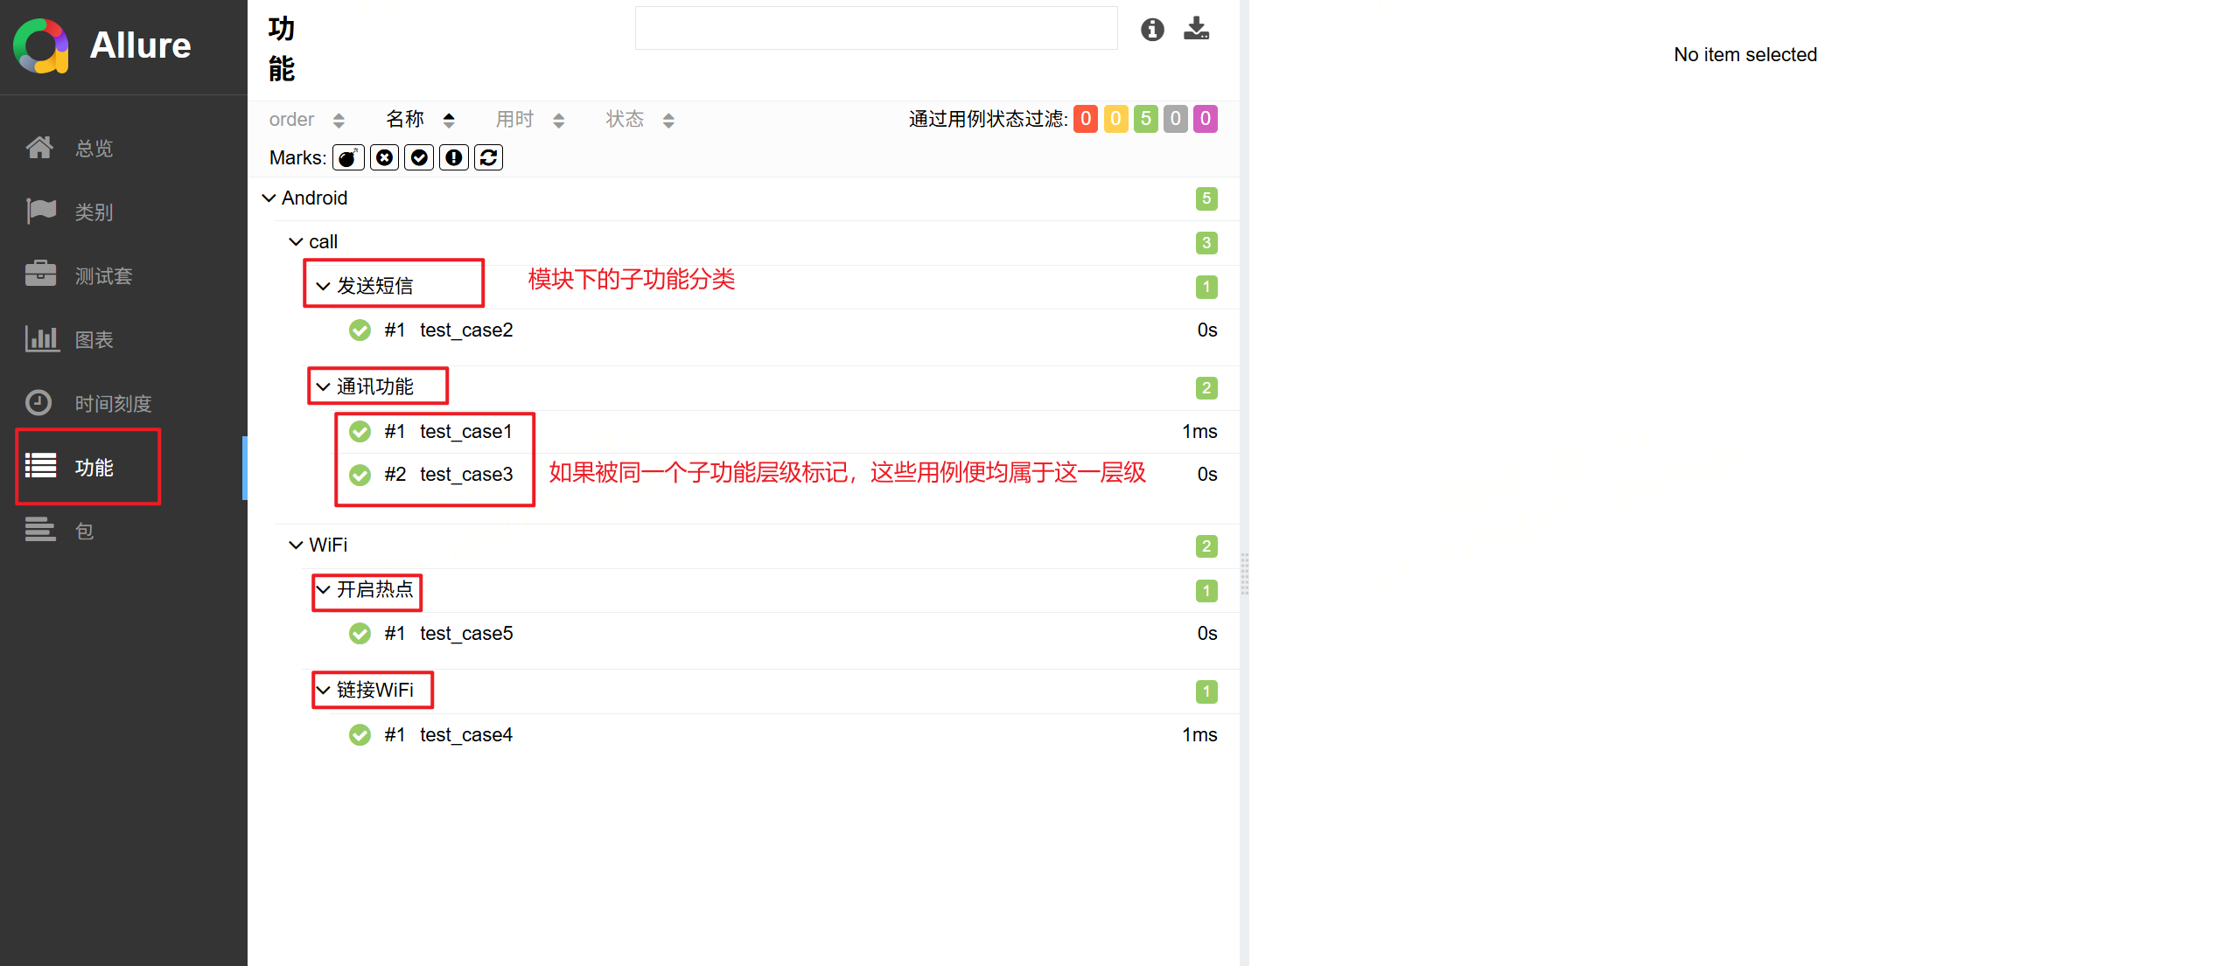Screen dimensions: 2237x966
Task: Toggle the new passed check mark filter
Action: (x=419, y=157)
